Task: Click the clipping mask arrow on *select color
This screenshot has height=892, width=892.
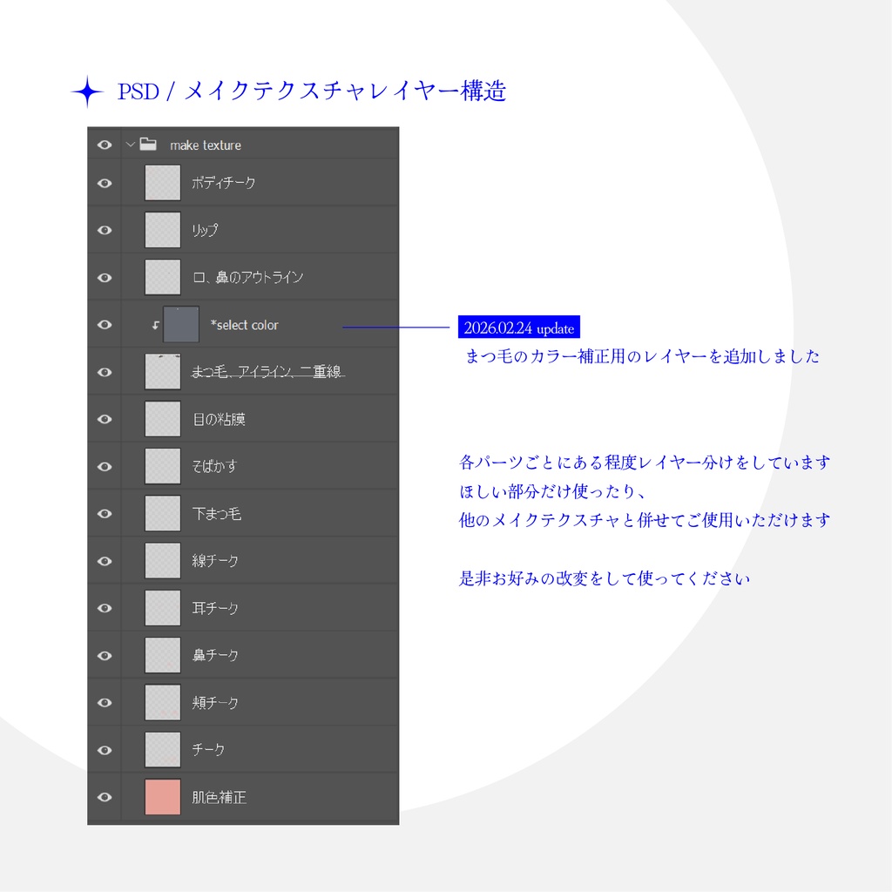Action: (155, 326)
